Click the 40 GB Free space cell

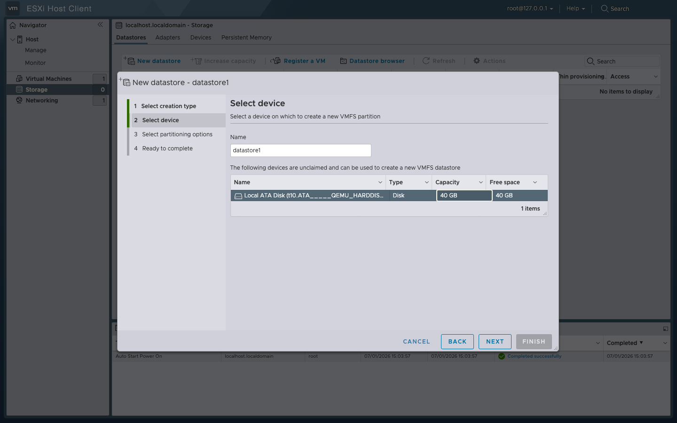point(520,196)
